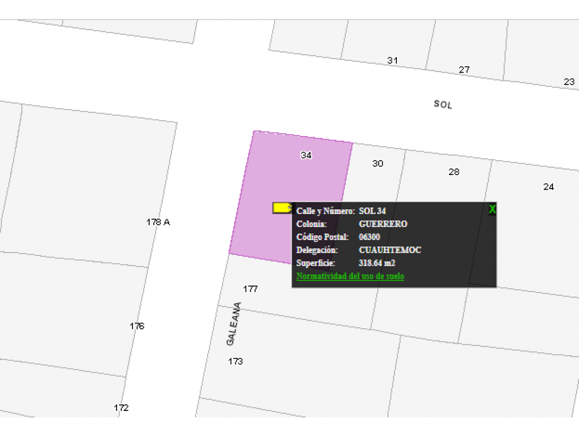Screen dimensions: 579x434
Task: Select lot number 23 on the map
Action: click(x=569, y=82)
